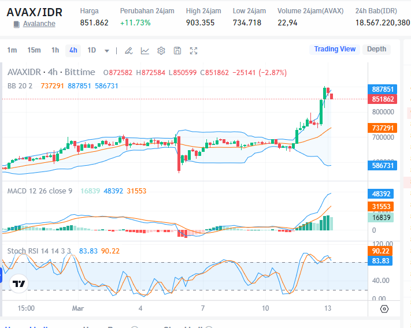
Task: Select the 1D timeframe
Action: (91, 50)
